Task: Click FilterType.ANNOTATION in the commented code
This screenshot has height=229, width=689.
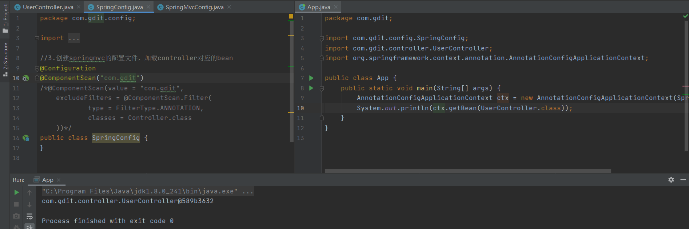Action: (158, 108)
